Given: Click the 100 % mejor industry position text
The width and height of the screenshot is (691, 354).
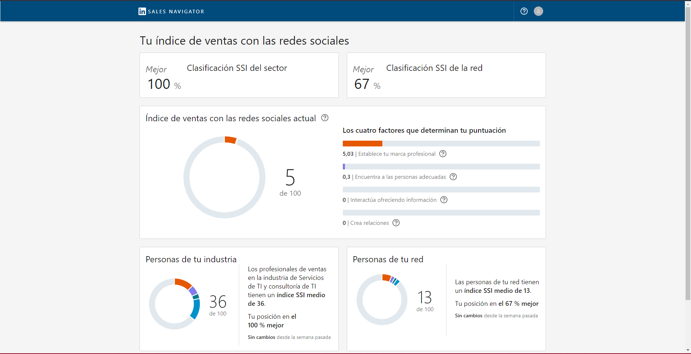Looking at the screenshot, I should pos(266,325).
